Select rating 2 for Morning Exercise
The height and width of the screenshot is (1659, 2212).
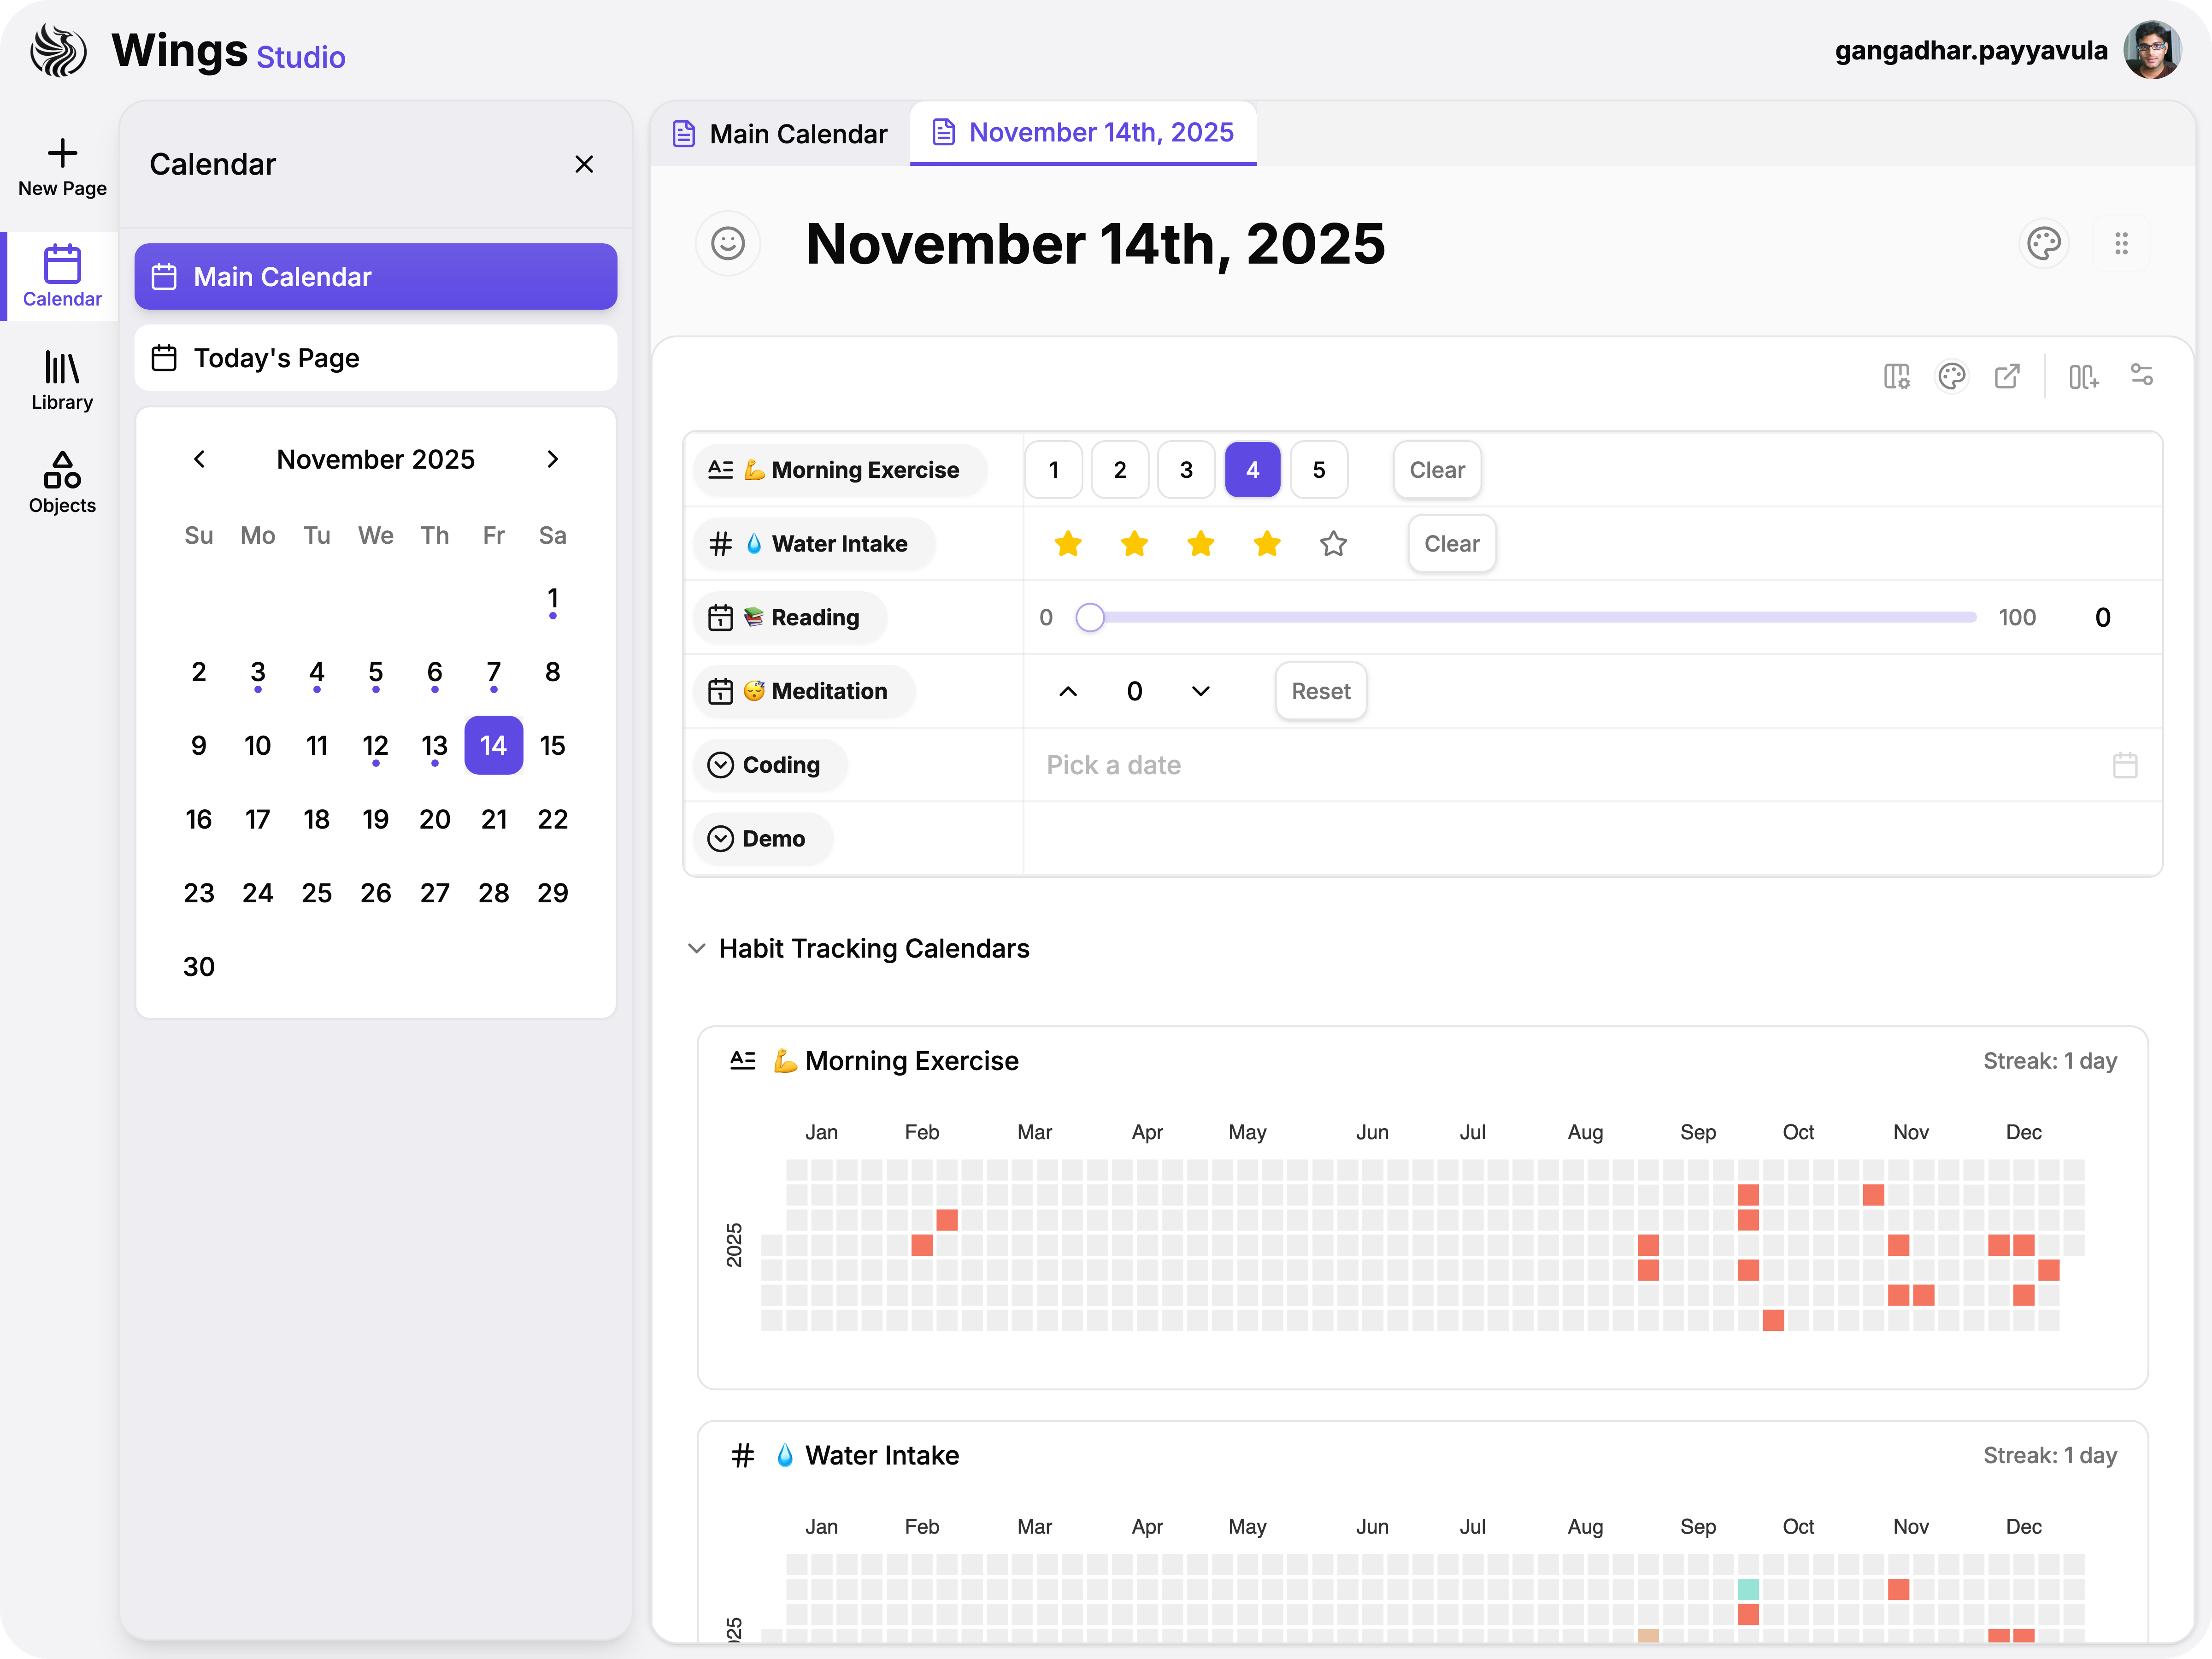[1120, 469]
